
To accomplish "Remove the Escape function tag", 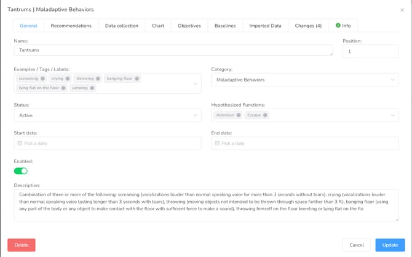I will pyautogui.click(x=265, y=115).
